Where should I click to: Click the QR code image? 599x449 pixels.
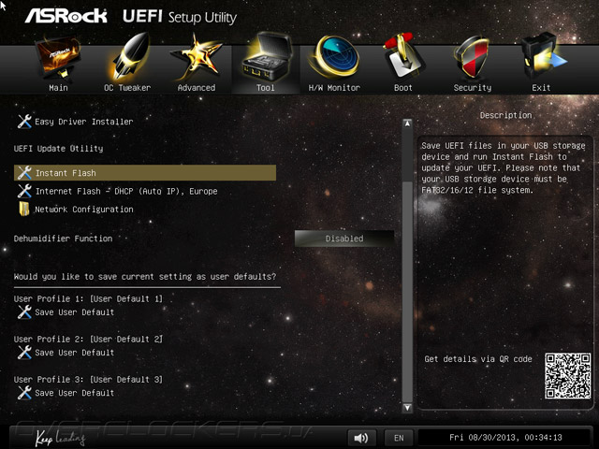point(568,376)
